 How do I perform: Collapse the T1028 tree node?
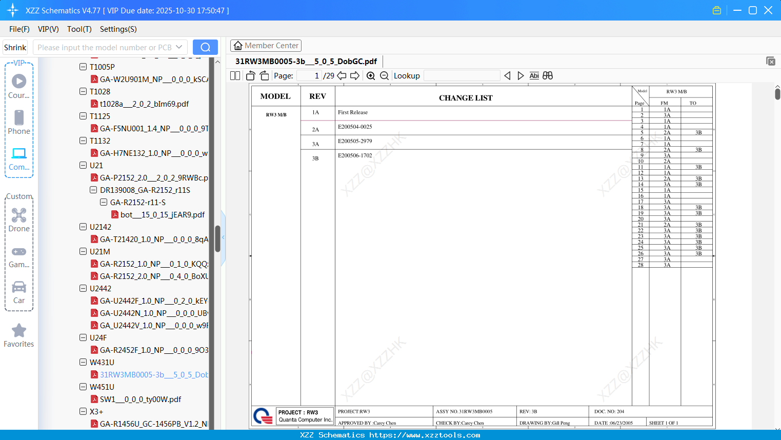[x=83, y=91]
